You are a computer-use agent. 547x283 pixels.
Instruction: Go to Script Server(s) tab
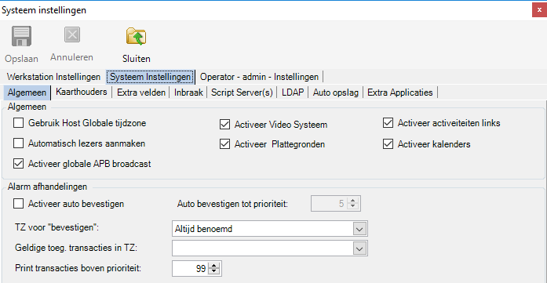click(242, 93)
